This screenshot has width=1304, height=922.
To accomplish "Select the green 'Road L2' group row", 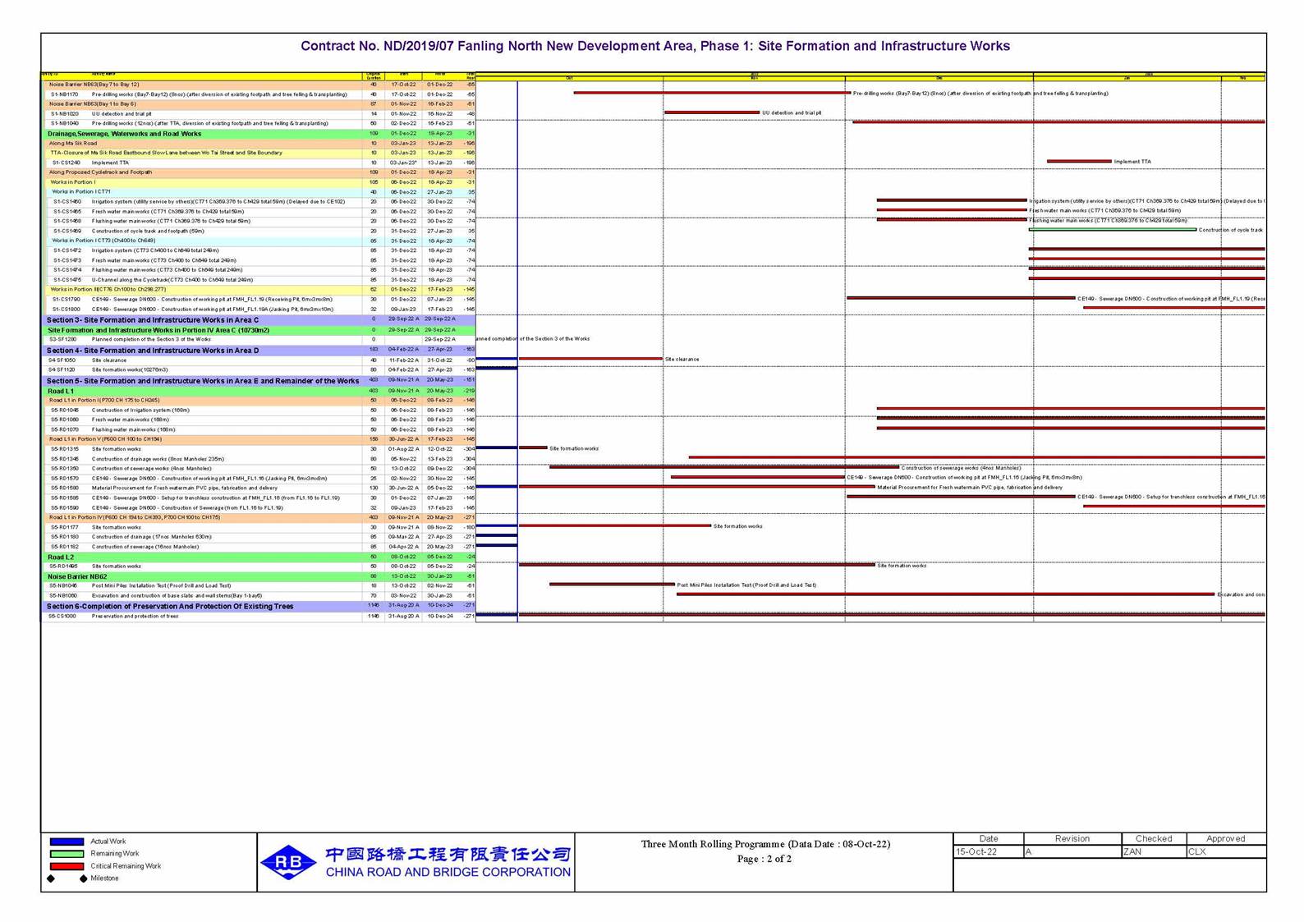I will click(258, 557).
